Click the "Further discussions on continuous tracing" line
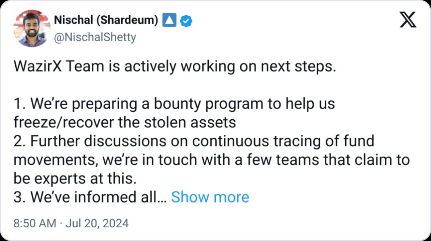 coord(194,141)
